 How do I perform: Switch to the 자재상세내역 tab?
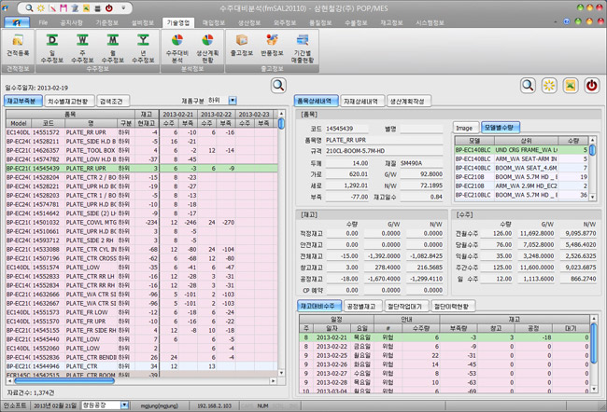coord(362,102)
